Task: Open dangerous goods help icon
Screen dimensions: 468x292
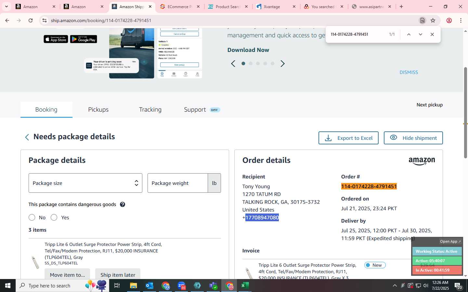Action: [x=123, y=204]
